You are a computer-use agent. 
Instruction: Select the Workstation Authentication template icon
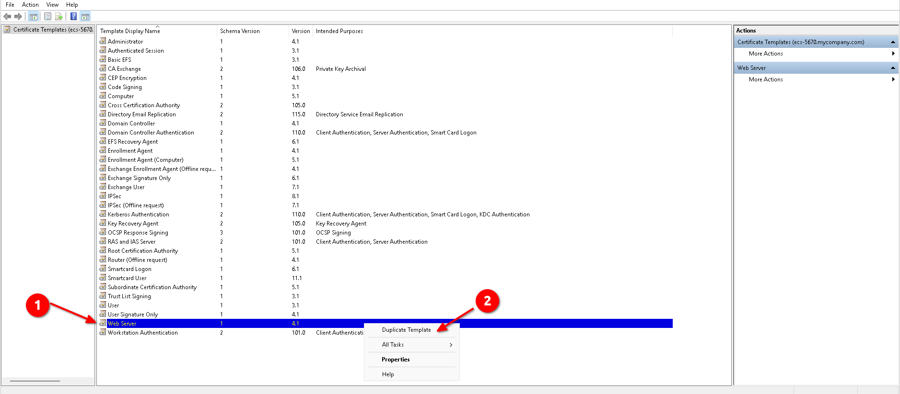point(103,333)
